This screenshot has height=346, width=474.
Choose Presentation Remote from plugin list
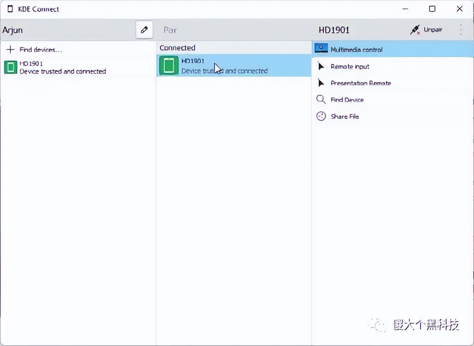pyautogui.click(x=361, y=83)
